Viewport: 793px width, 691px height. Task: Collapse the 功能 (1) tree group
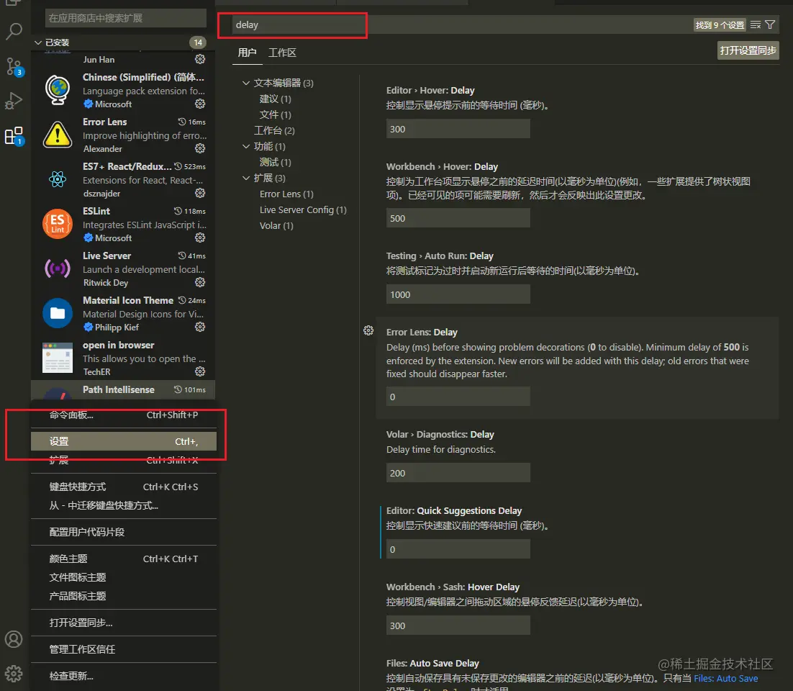(264, 146)
